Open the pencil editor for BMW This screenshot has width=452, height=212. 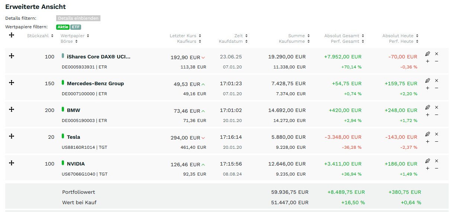tap(427, 107)
